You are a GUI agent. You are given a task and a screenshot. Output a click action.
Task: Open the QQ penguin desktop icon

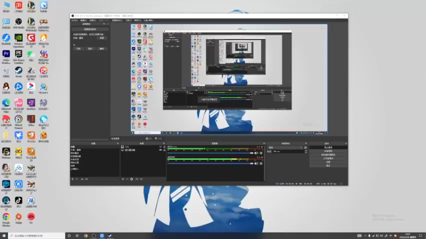tap(6, 88)
